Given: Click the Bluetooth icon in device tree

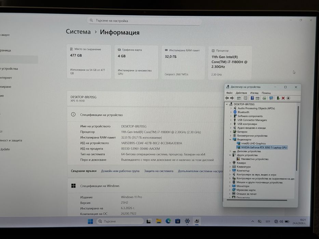Looking at the screenshot, I should pyautogui.click(x=235, y=112).
